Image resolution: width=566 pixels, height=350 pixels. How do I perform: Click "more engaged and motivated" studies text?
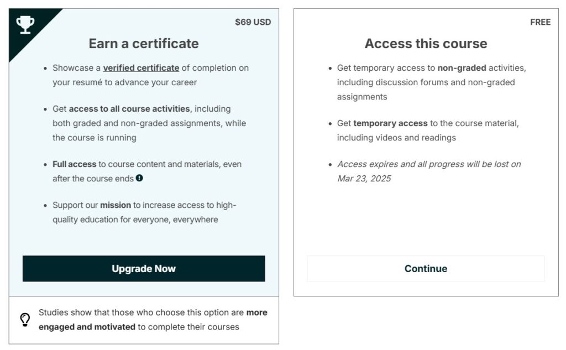(153, 320)
